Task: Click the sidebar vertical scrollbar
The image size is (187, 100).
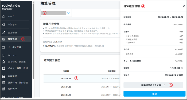Action: [33, 41]
